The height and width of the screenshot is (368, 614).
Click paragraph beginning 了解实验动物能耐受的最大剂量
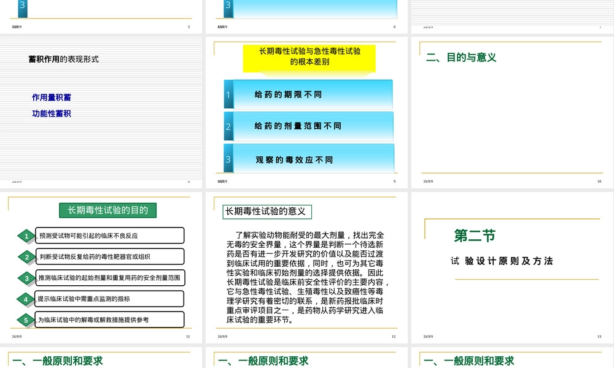click(x=308, y=277)
